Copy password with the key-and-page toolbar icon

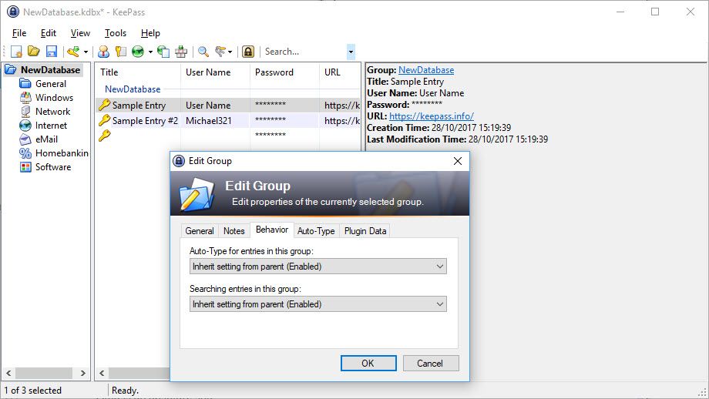pyautogui.click(x=121, y=52)
